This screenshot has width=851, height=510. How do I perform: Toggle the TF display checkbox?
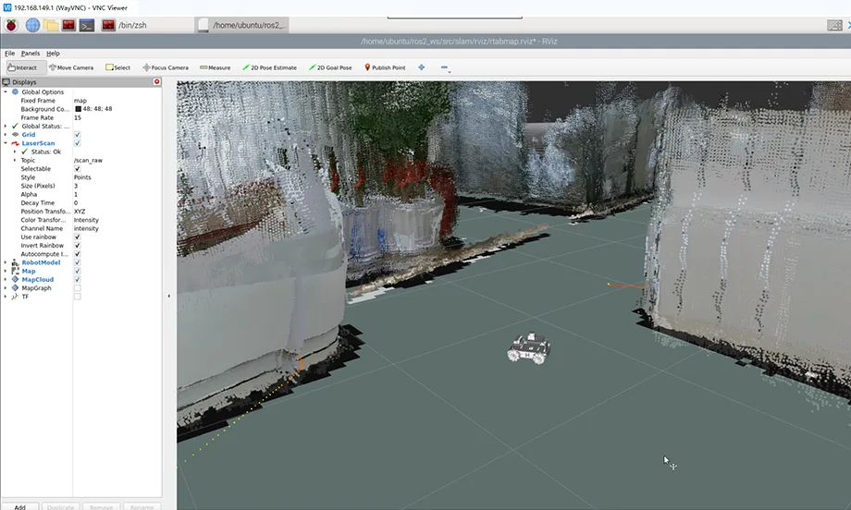tap(77, 297)
